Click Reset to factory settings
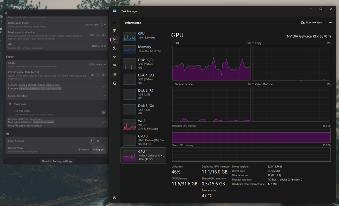Screen dimensions: 339x206 [x=57, y=161]
